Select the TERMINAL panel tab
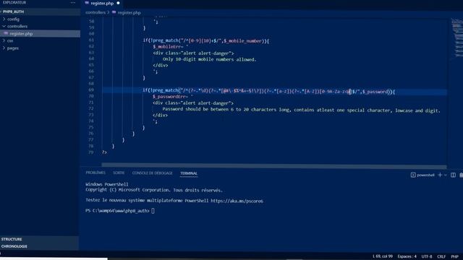This screenshot has width=463, height=260. click(189, 173)
